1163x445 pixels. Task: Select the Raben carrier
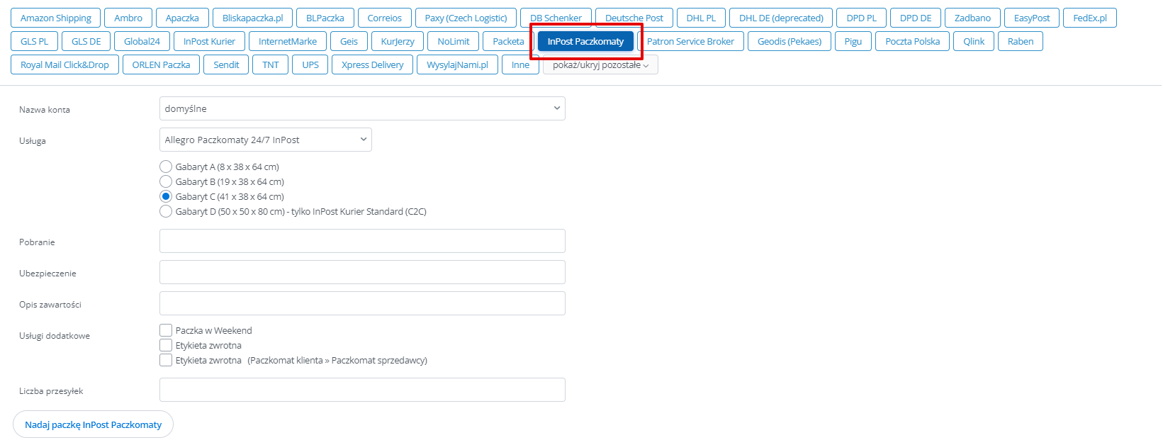tap(1021, 41)
